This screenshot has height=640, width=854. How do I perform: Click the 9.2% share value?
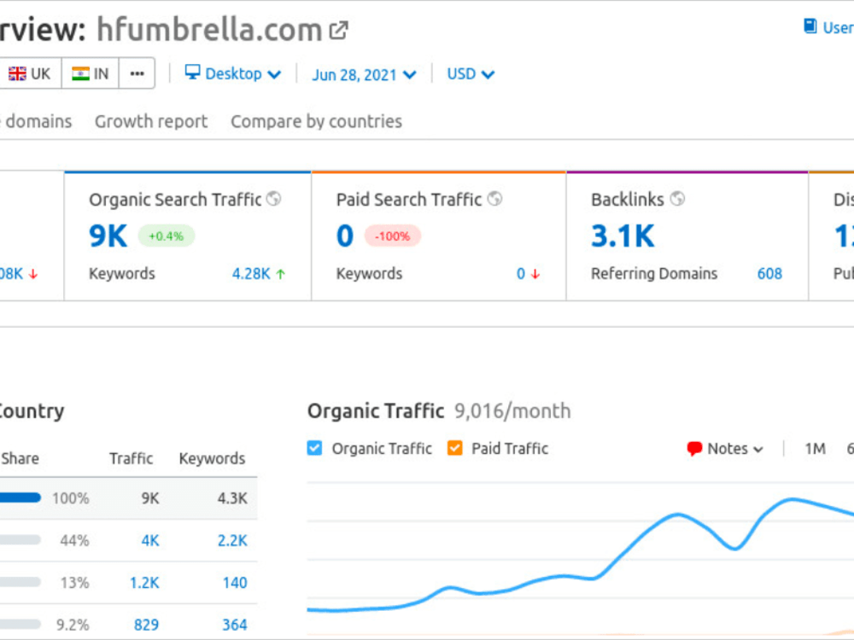[x=73, y=625]
